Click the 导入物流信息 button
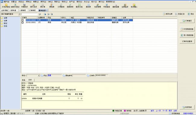 [187, 35]
